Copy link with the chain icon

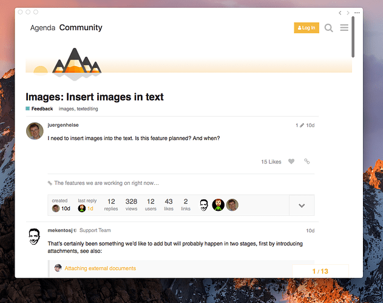(307, 161)
